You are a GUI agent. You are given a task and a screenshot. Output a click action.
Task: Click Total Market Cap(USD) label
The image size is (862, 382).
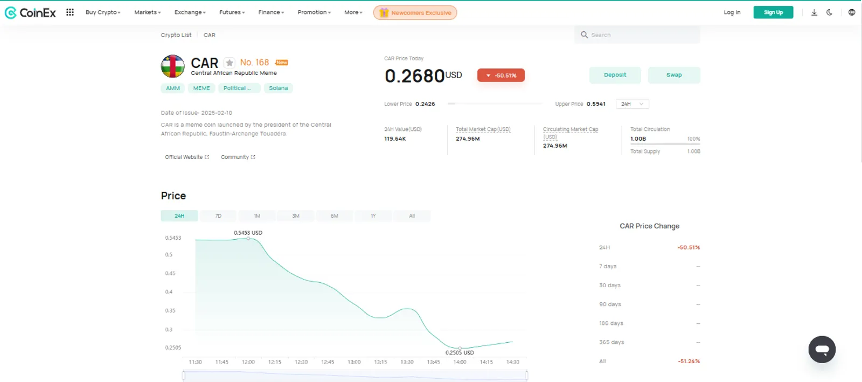click(x=483, y=129)
